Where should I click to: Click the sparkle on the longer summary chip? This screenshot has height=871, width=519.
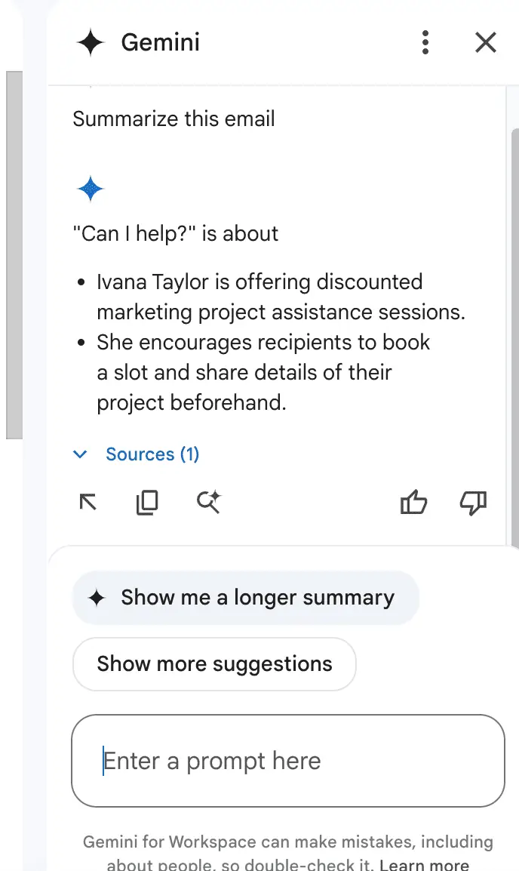pos(98,597)
